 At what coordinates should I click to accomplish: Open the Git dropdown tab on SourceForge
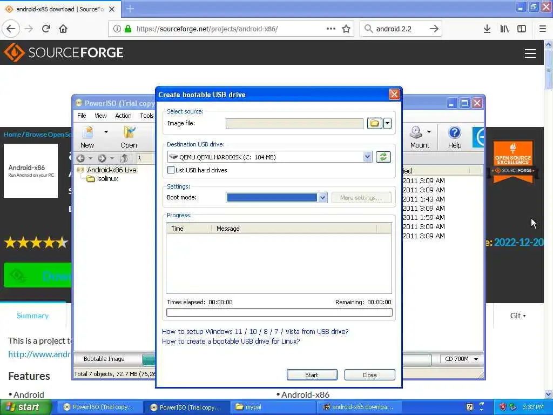tap(518, 316)
